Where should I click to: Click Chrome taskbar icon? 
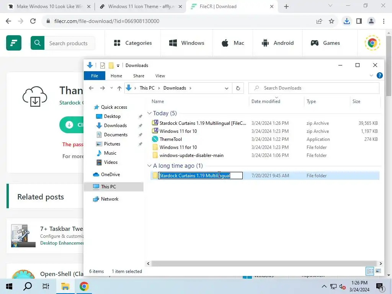(84, 286)
